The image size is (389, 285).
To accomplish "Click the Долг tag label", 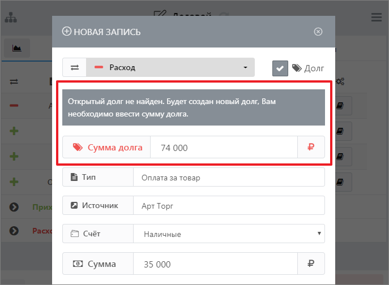I will coord(308,68).
